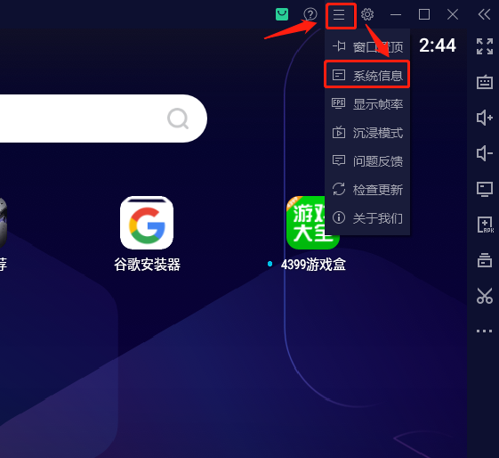Collapse the right sidebar with double chevron

pyautogui.click(x=484, y=14)
